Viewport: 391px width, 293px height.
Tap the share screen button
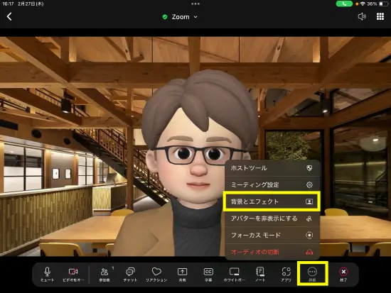point(182,275)
